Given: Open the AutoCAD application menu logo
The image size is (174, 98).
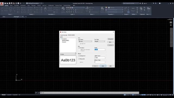Looking at the screenshot, I should (2, 4).
